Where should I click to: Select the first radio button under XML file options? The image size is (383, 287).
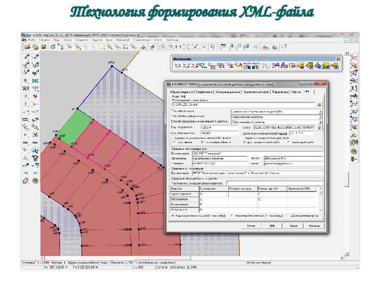(x=175, y=142)
